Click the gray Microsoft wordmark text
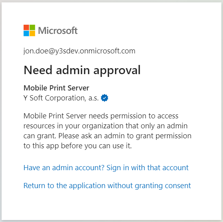223x222 pixels. (58, 31)
